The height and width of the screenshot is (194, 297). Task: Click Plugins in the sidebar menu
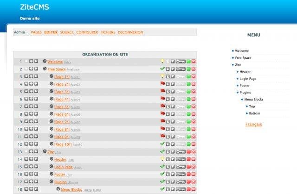(245, 93)
